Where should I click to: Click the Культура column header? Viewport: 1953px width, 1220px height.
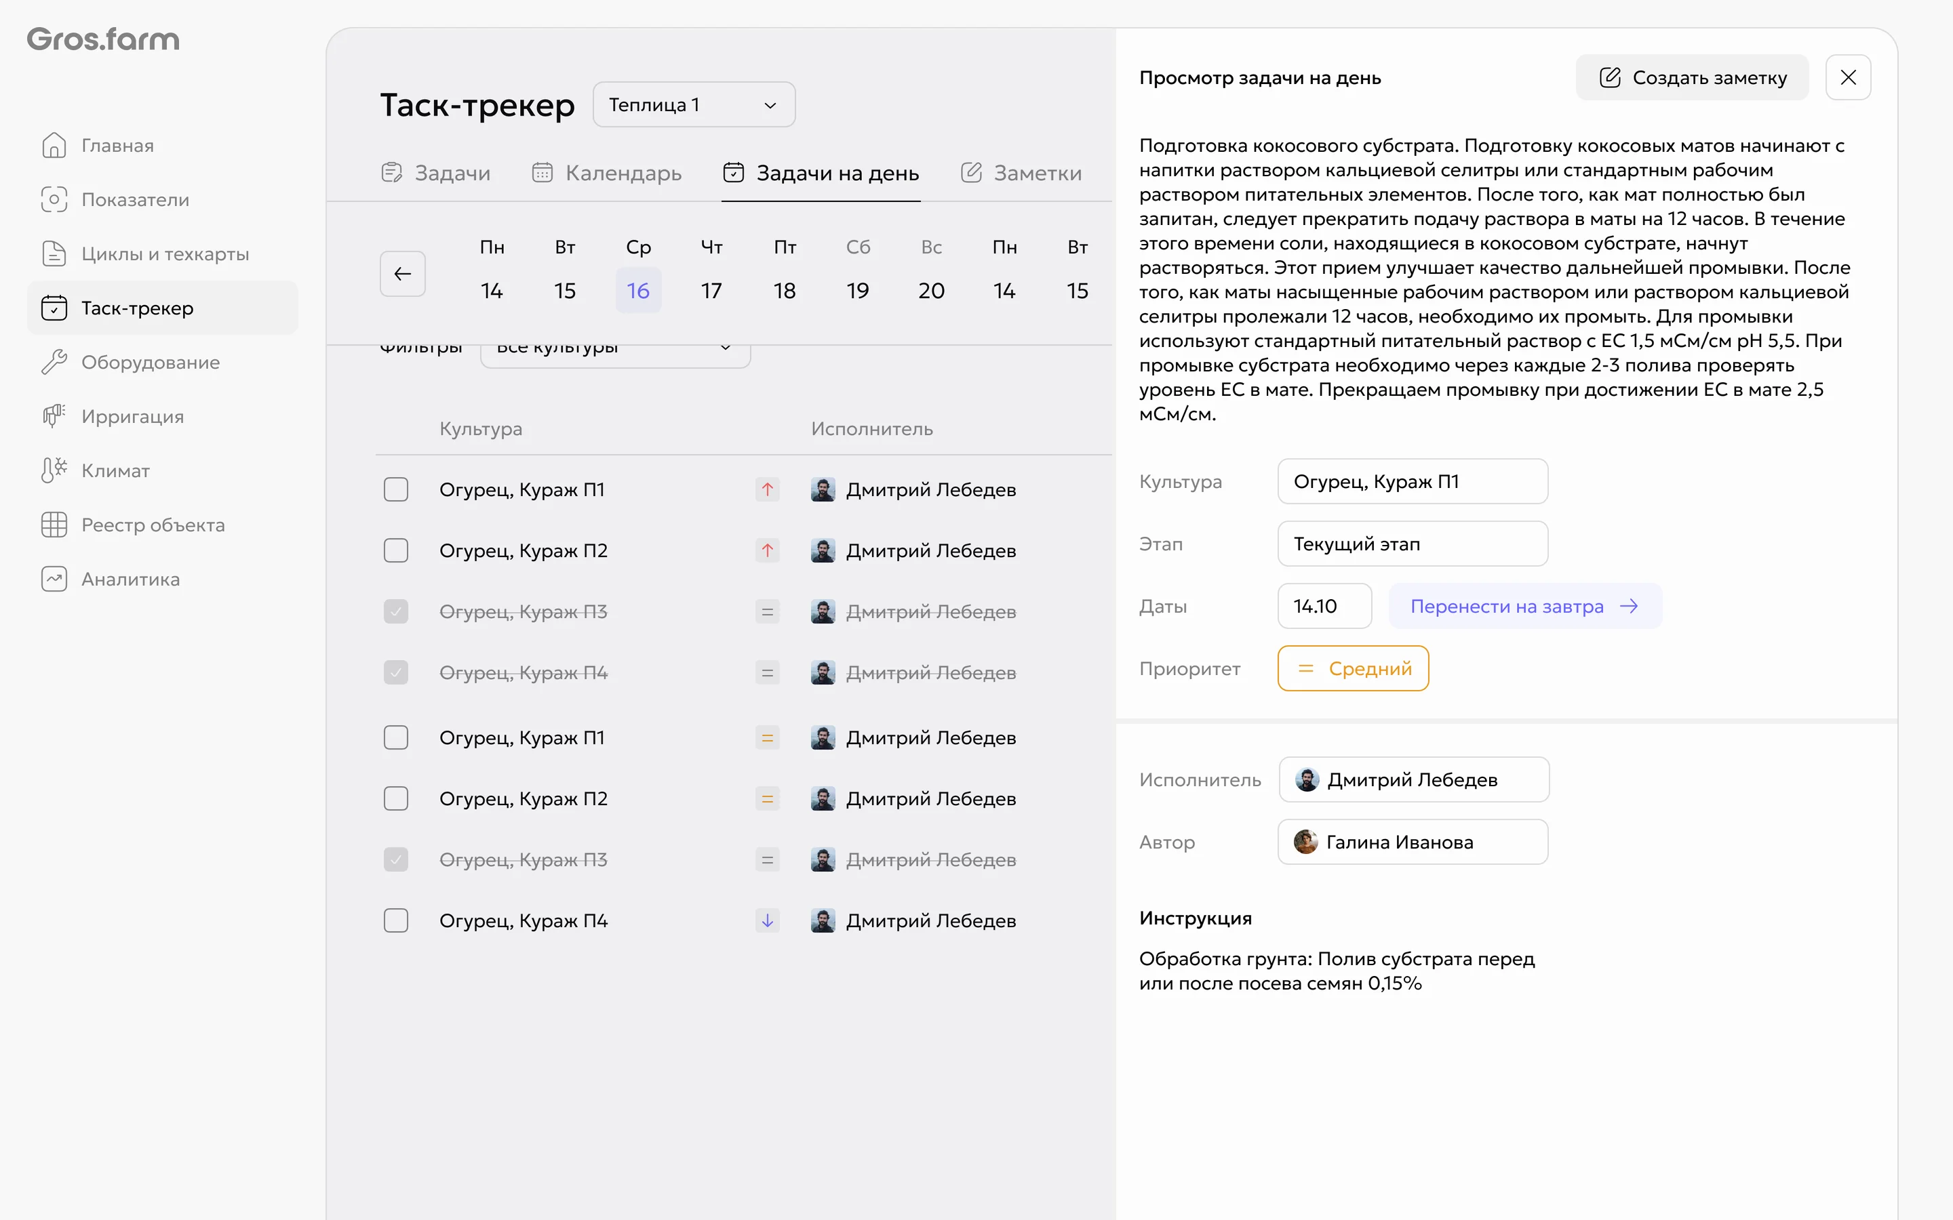point(481,428)
